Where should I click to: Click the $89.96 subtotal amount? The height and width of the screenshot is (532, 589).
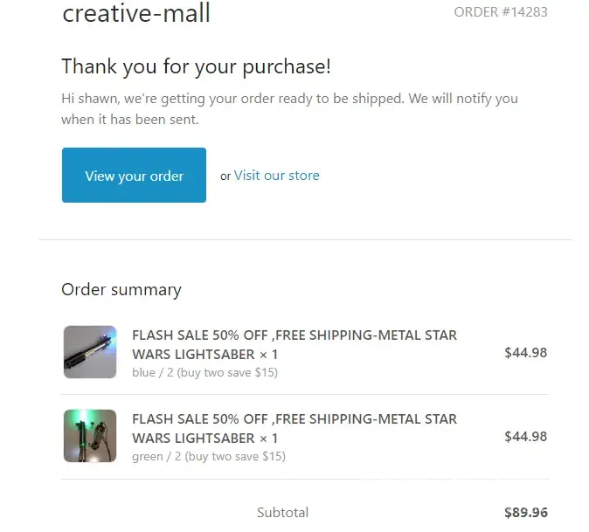pos(525,513)
